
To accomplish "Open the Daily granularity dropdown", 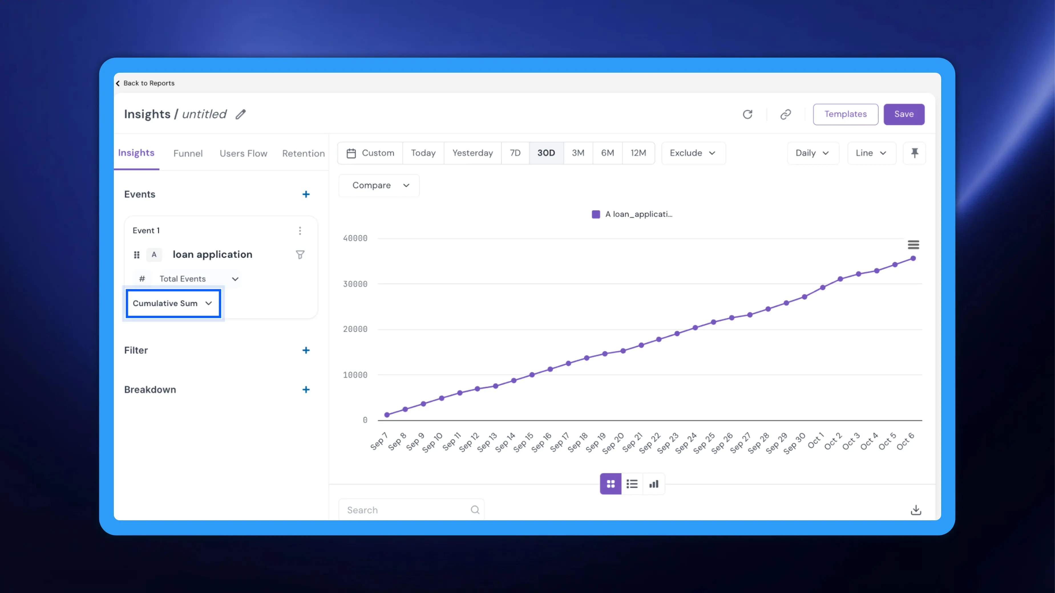I will 813,153.
